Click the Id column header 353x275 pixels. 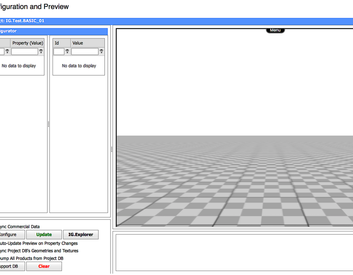[62, 43]
